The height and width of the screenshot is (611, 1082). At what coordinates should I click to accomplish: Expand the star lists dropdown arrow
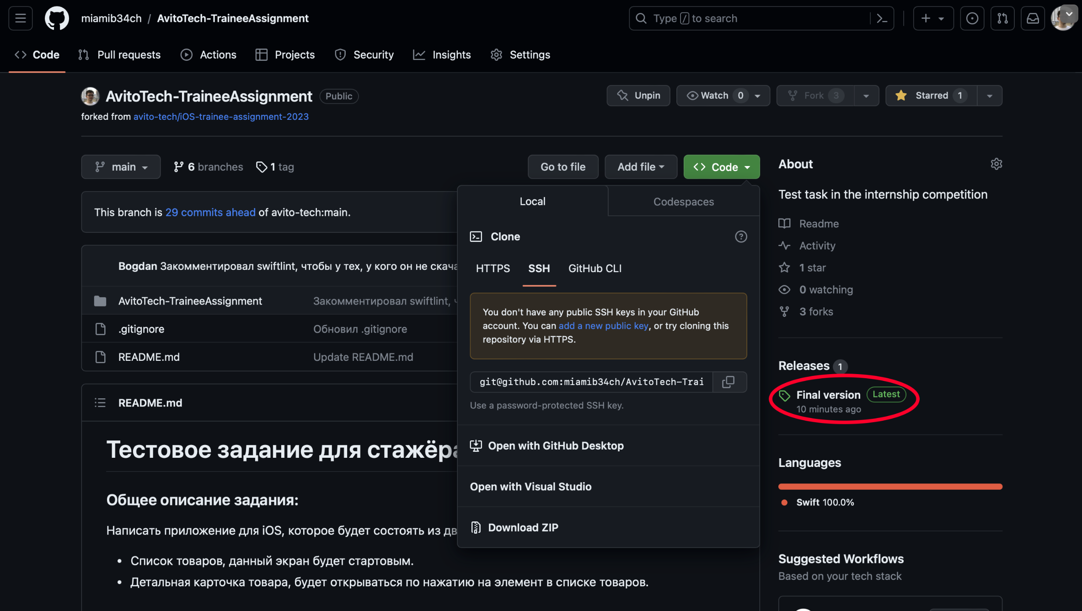click(989, 96)
